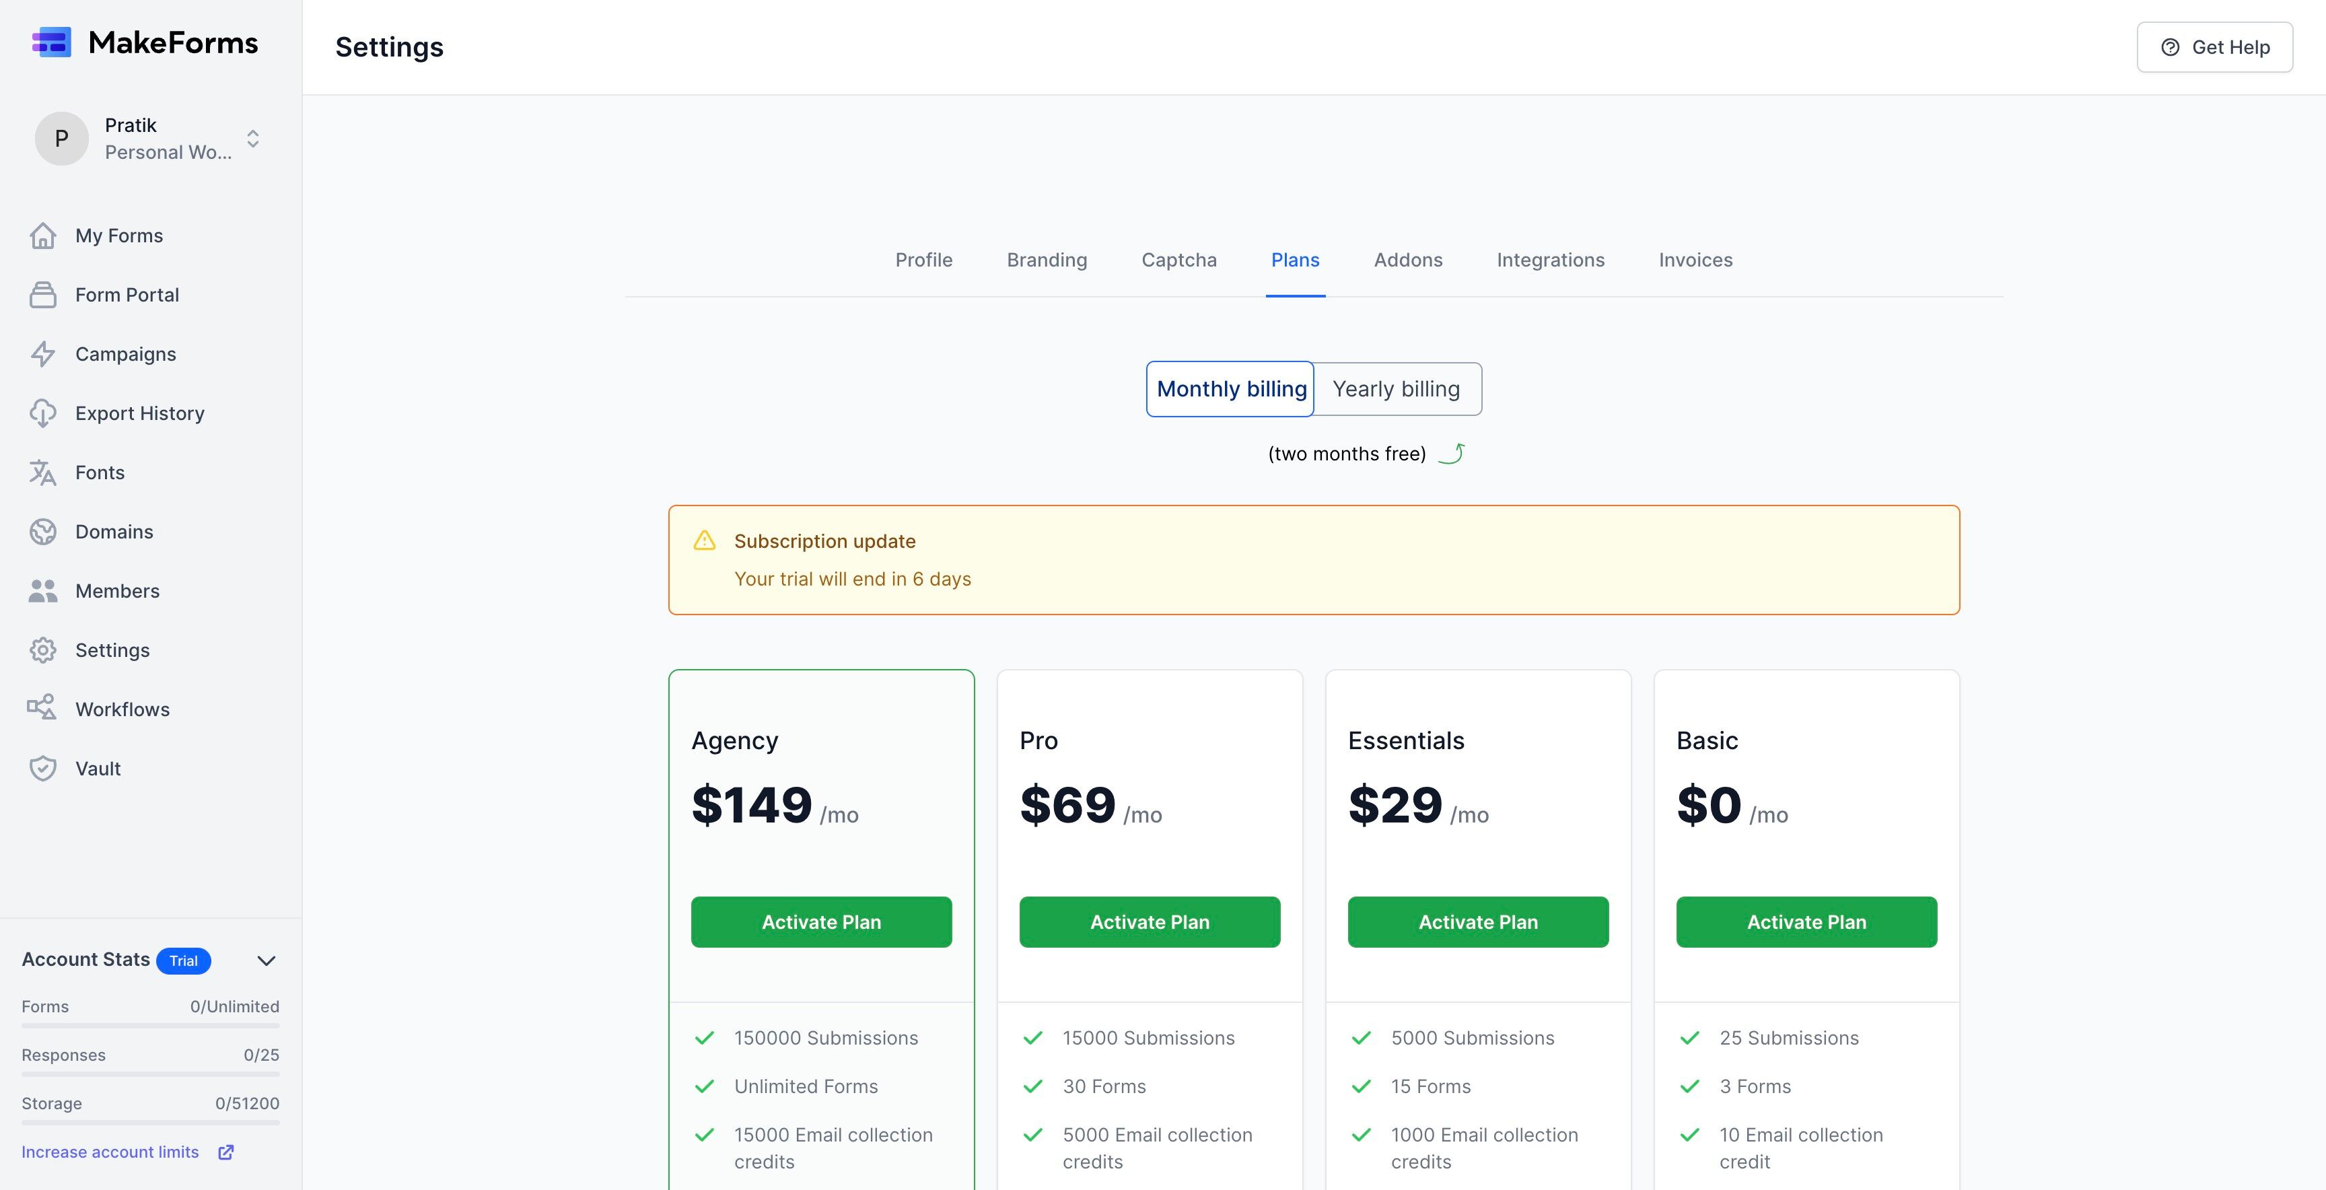The image size is (2326, 1190).
Task: Click the Essentials plan title
Action: point(1406,740)
